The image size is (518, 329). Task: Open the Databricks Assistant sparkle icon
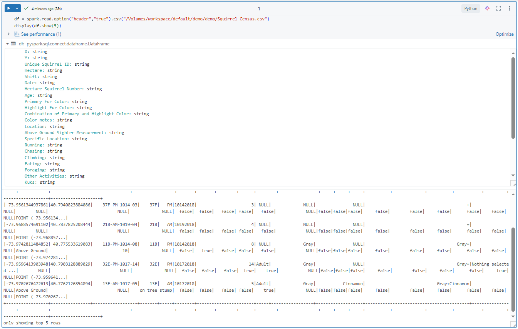click(487, 8)
